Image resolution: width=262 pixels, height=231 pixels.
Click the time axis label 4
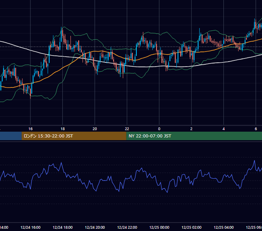tap(223, 129)
